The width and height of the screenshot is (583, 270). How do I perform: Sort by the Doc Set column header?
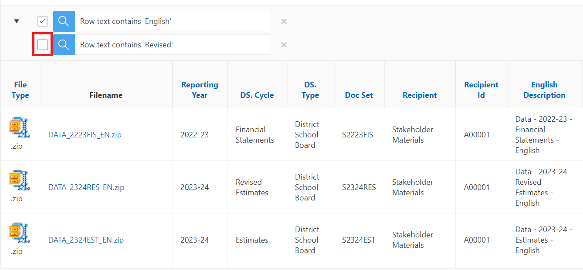click(x=359, y=95)
